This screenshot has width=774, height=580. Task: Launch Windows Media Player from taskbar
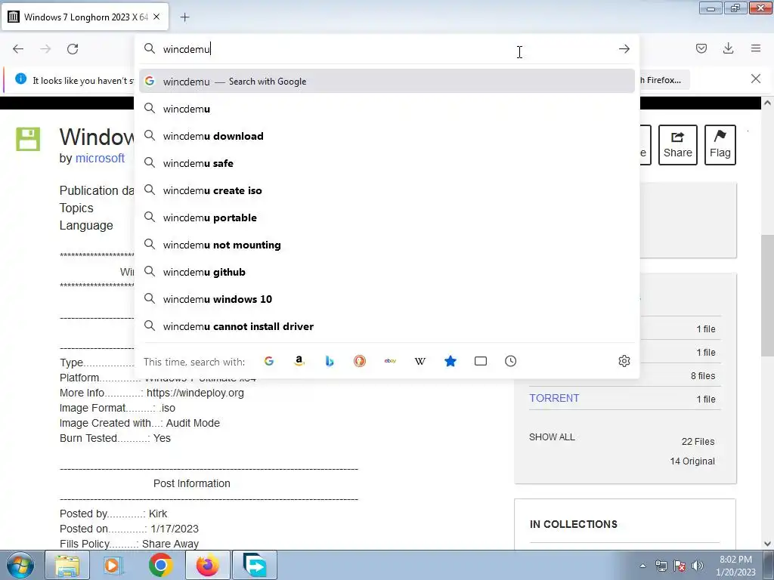[x=113, y=565]
